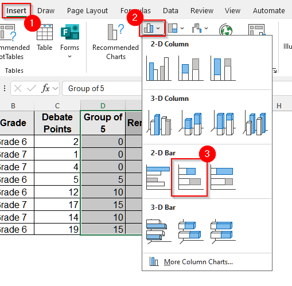Click the Insert Function fx icon
The width and height of the screenshot is (292, 286).
tap(45, 88)
